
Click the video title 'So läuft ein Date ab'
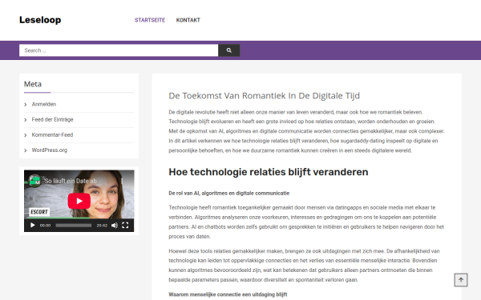click(x=71, y=181)
